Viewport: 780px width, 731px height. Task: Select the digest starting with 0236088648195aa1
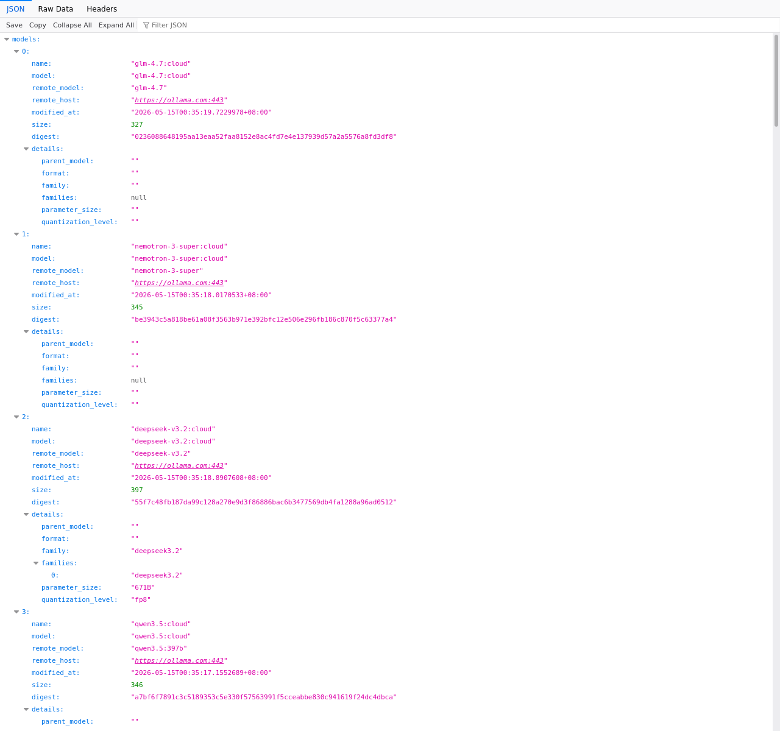(264, 136)
